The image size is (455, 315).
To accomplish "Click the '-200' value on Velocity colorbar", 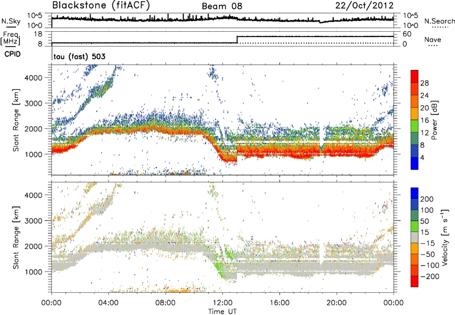I will coord(429,276).
